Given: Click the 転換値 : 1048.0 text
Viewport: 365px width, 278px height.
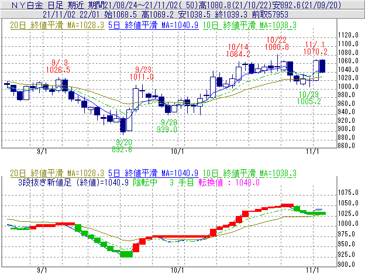Looking at the screenshot, I should 229,182.
